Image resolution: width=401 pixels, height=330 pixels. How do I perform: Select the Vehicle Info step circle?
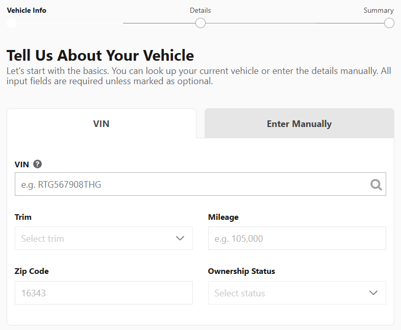11,23
